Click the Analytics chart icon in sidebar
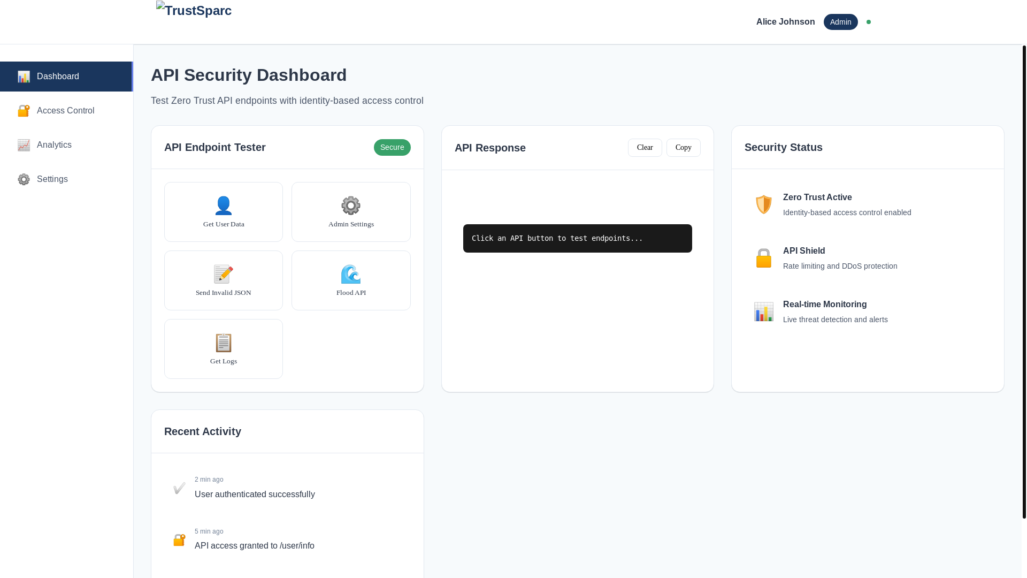Screen dimensions: 1027x578 (24, 145)
